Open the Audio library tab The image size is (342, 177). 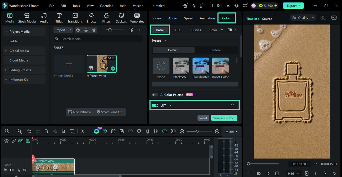[x=44, y=18]
